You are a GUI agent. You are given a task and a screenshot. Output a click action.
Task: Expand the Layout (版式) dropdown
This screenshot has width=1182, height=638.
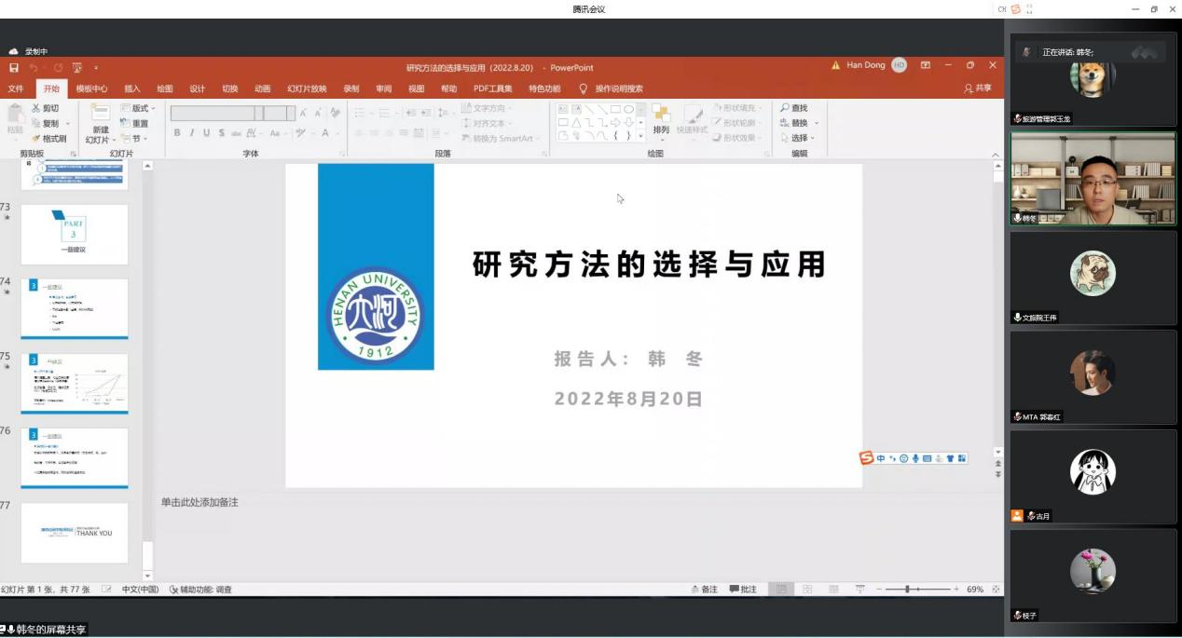click(x=139, y=108)
